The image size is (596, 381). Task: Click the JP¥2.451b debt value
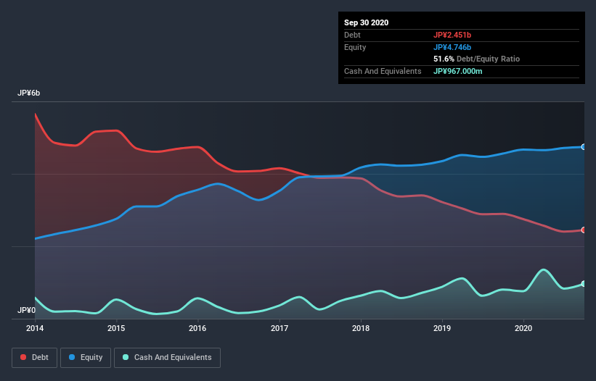click(452, 35)
